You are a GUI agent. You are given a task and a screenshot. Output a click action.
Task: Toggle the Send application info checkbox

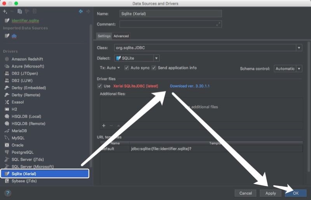[x=154, y=68]
